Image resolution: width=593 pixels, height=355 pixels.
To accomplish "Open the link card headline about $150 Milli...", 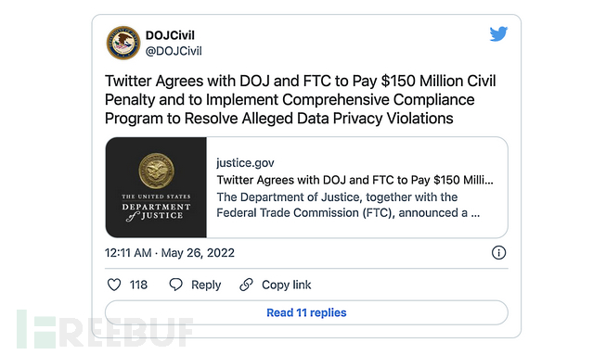I will tap(355, 180).
